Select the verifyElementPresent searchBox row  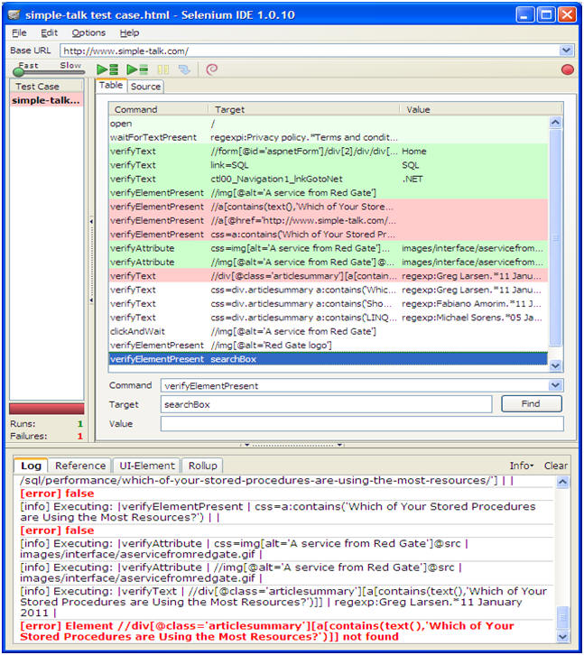[329, 359]
